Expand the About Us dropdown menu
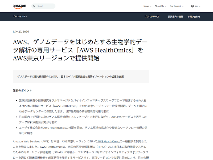 pyautogui.click(x=161, y=6)
